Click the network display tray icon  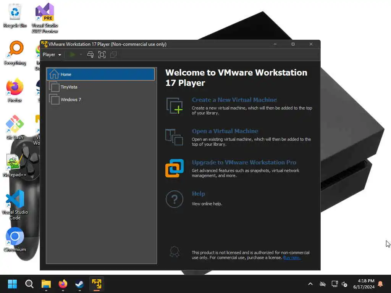[x=334, y=284]
